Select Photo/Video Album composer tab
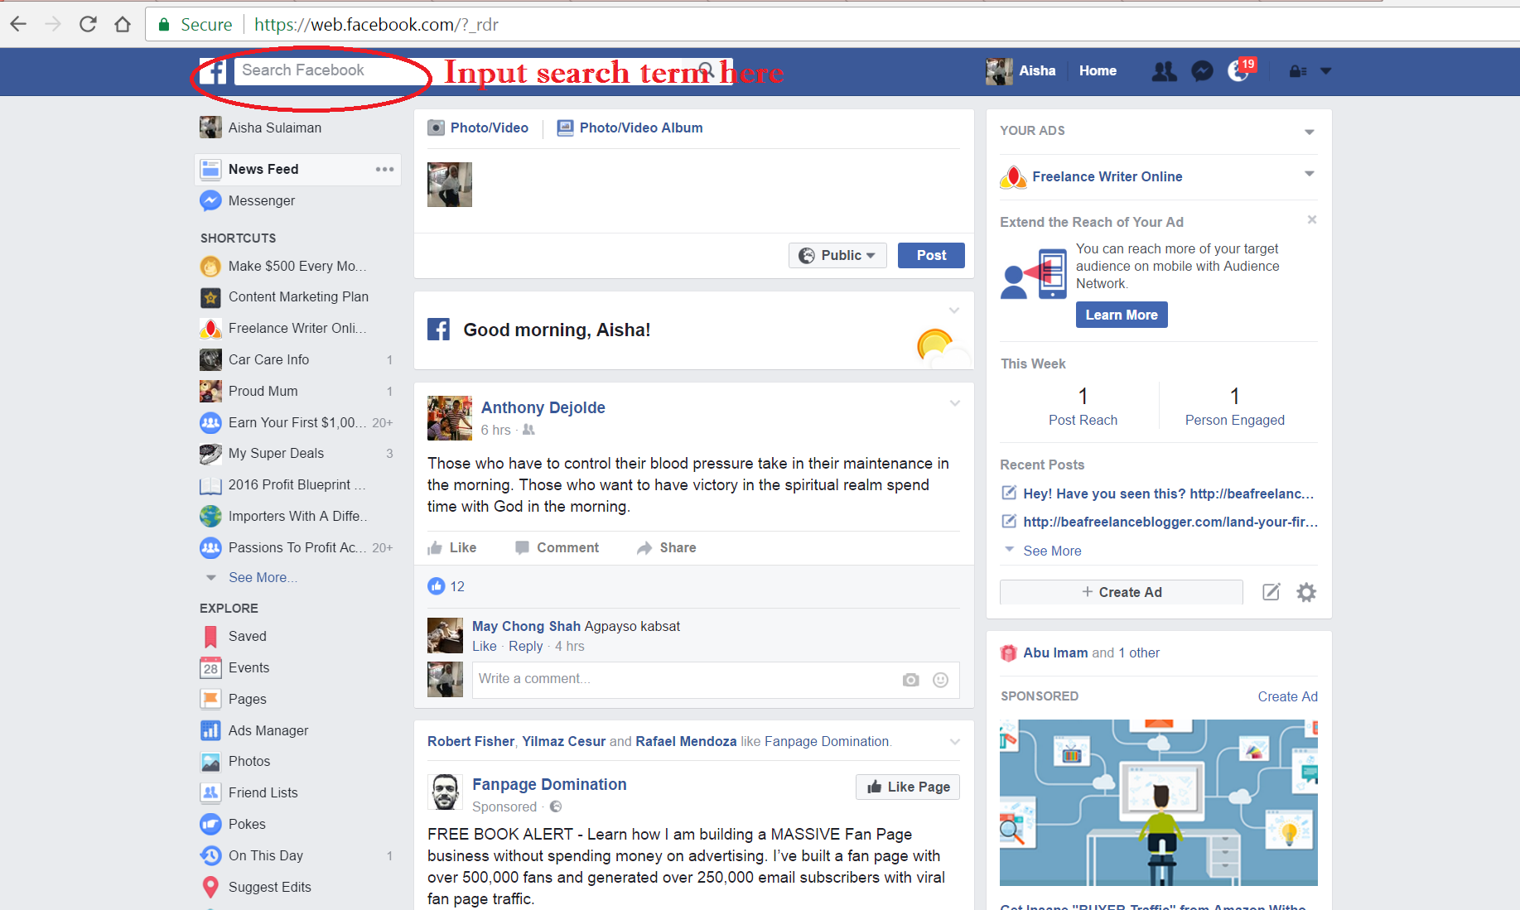The width and height of the screenshot is (1520, 910). 630,128
